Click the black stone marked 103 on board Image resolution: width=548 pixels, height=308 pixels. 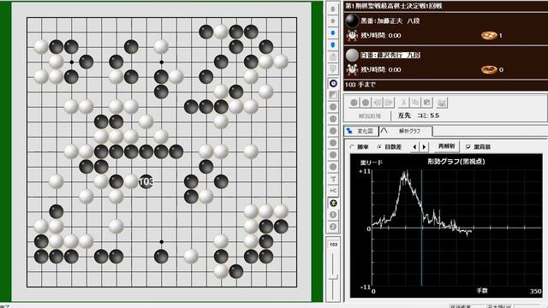(x=146, y=181)
